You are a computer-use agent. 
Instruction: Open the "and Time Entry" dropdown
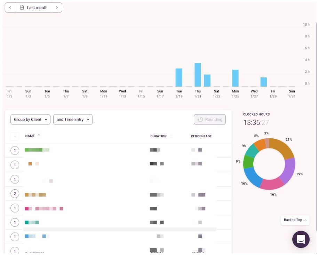[73, 119]
